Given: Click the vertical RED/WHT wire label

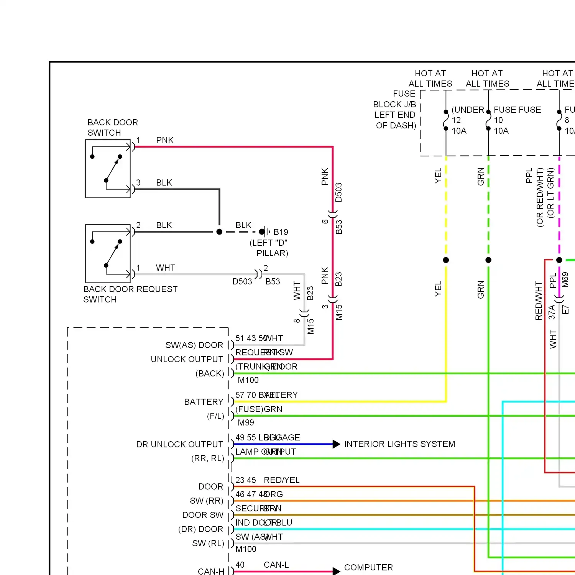Looking at the screenshot, I should (x=539, y=301).
